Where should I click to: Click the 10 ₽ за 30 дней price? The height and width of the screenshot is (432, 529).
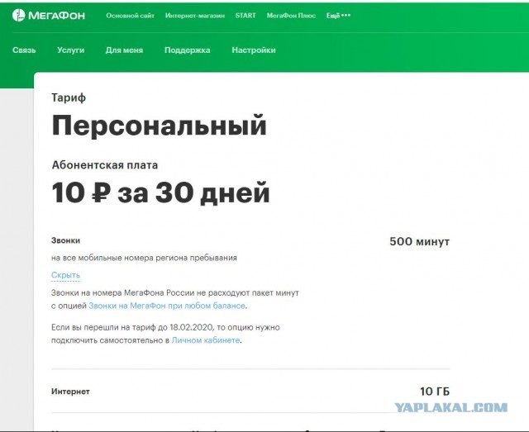160,192
